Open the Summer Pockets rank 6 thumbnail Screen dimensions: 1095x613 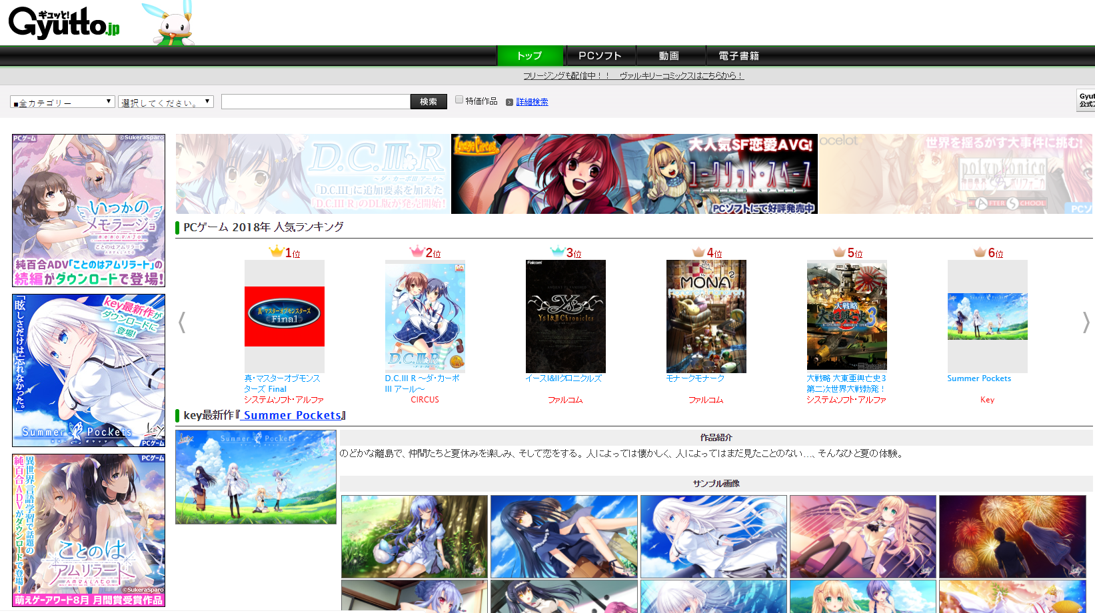(987, 316)
